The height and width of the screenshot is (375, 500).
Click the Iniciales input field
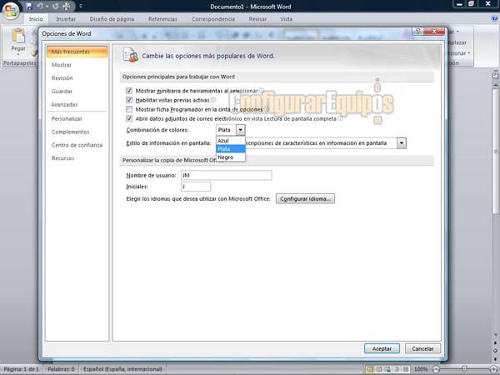pos(196,187)
